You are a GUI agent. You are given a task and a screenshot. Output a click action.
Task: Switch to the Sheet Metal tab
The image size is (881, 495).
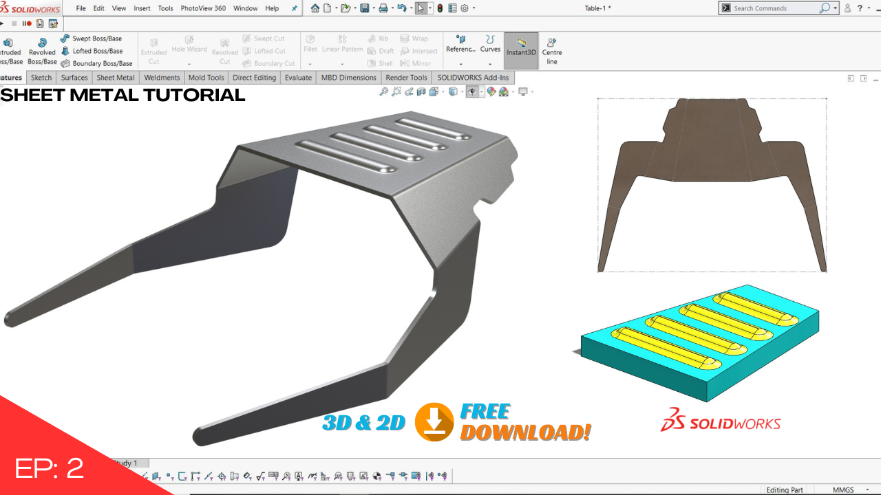point(116,78)
